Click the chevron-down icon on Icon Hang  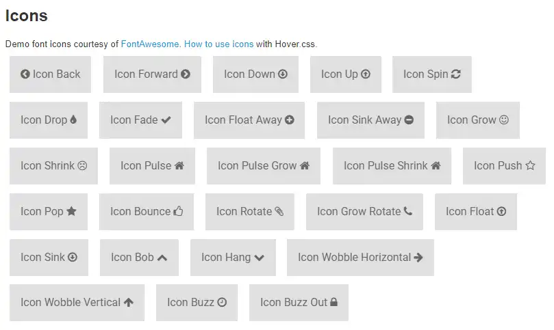[x=259, y=258]
